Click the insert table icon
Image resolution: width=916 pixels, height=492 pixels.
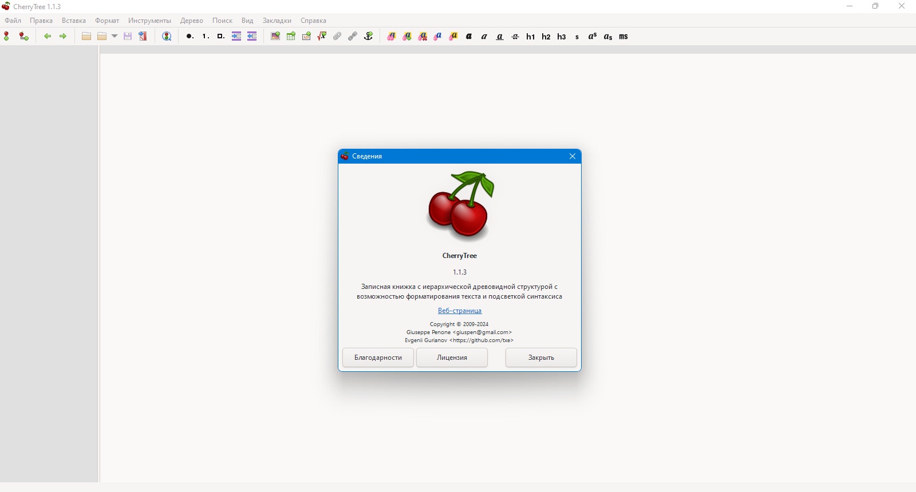coord(291,36)
